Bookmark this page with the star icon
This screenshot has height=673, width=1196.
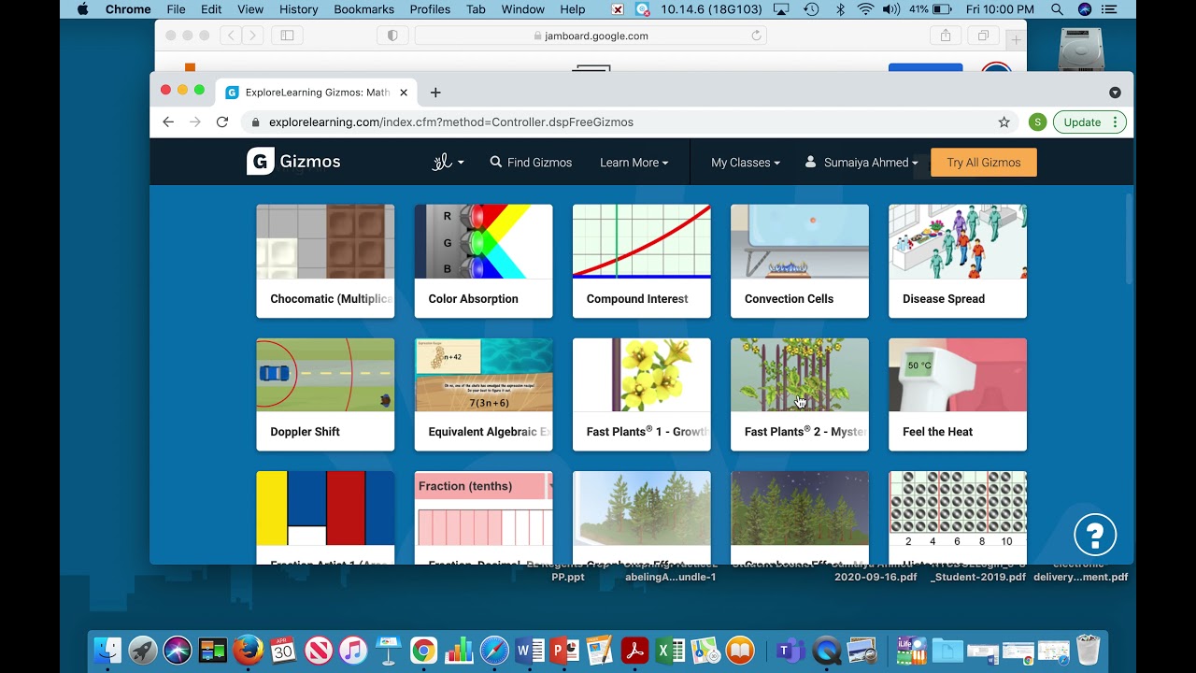1004,122
